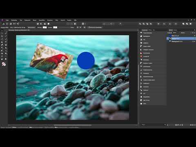This screenshot has height=147, width=196.
Task: Open the Bearbeiten menu
Action: click(14, 20)
